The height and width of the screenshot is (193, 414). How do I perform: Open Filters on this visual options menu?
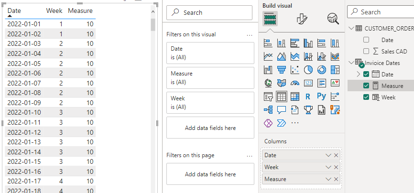click(x=250, y=35)
